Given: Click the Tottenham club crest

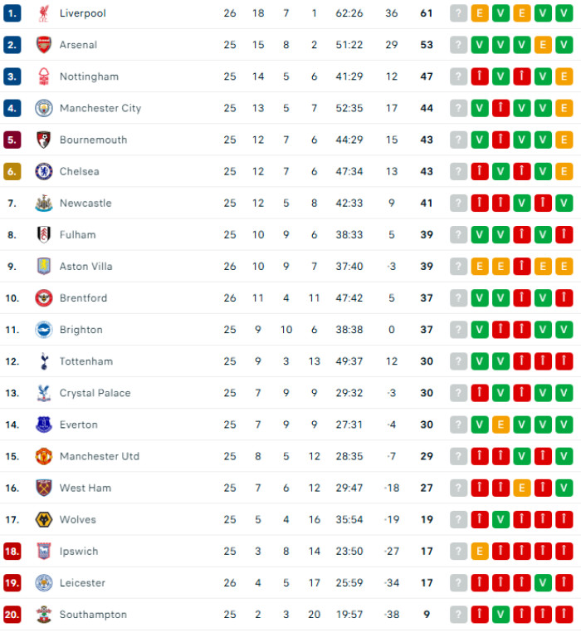Looking at the screenshot, I should point(43,361).
